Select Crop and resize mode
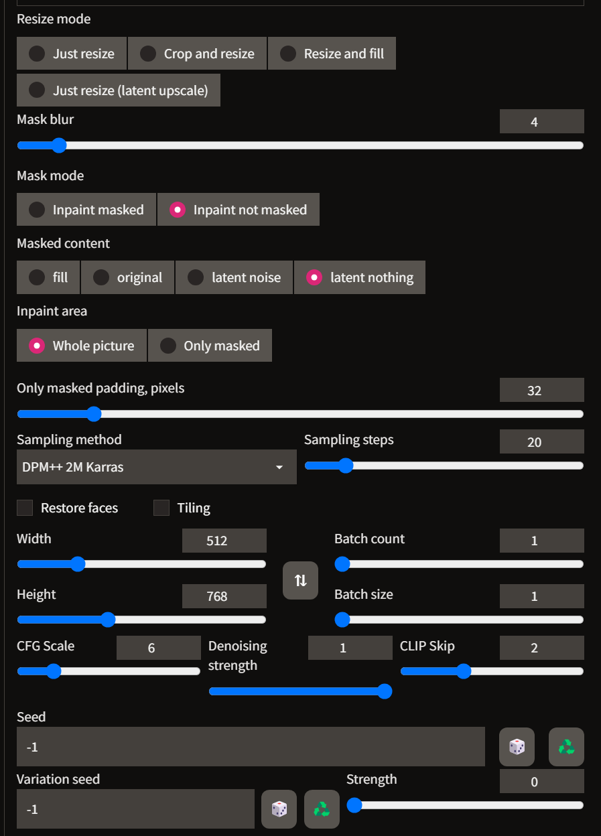 pos(197,53)
